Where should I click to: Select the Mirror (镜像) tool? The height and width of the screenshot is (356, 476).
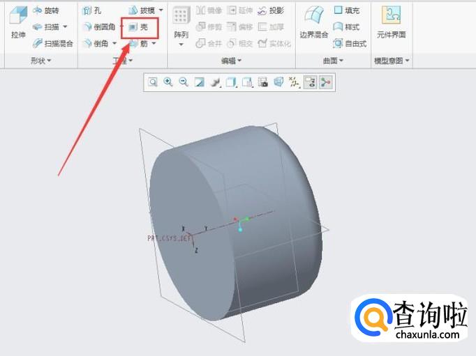pos(209,10)
